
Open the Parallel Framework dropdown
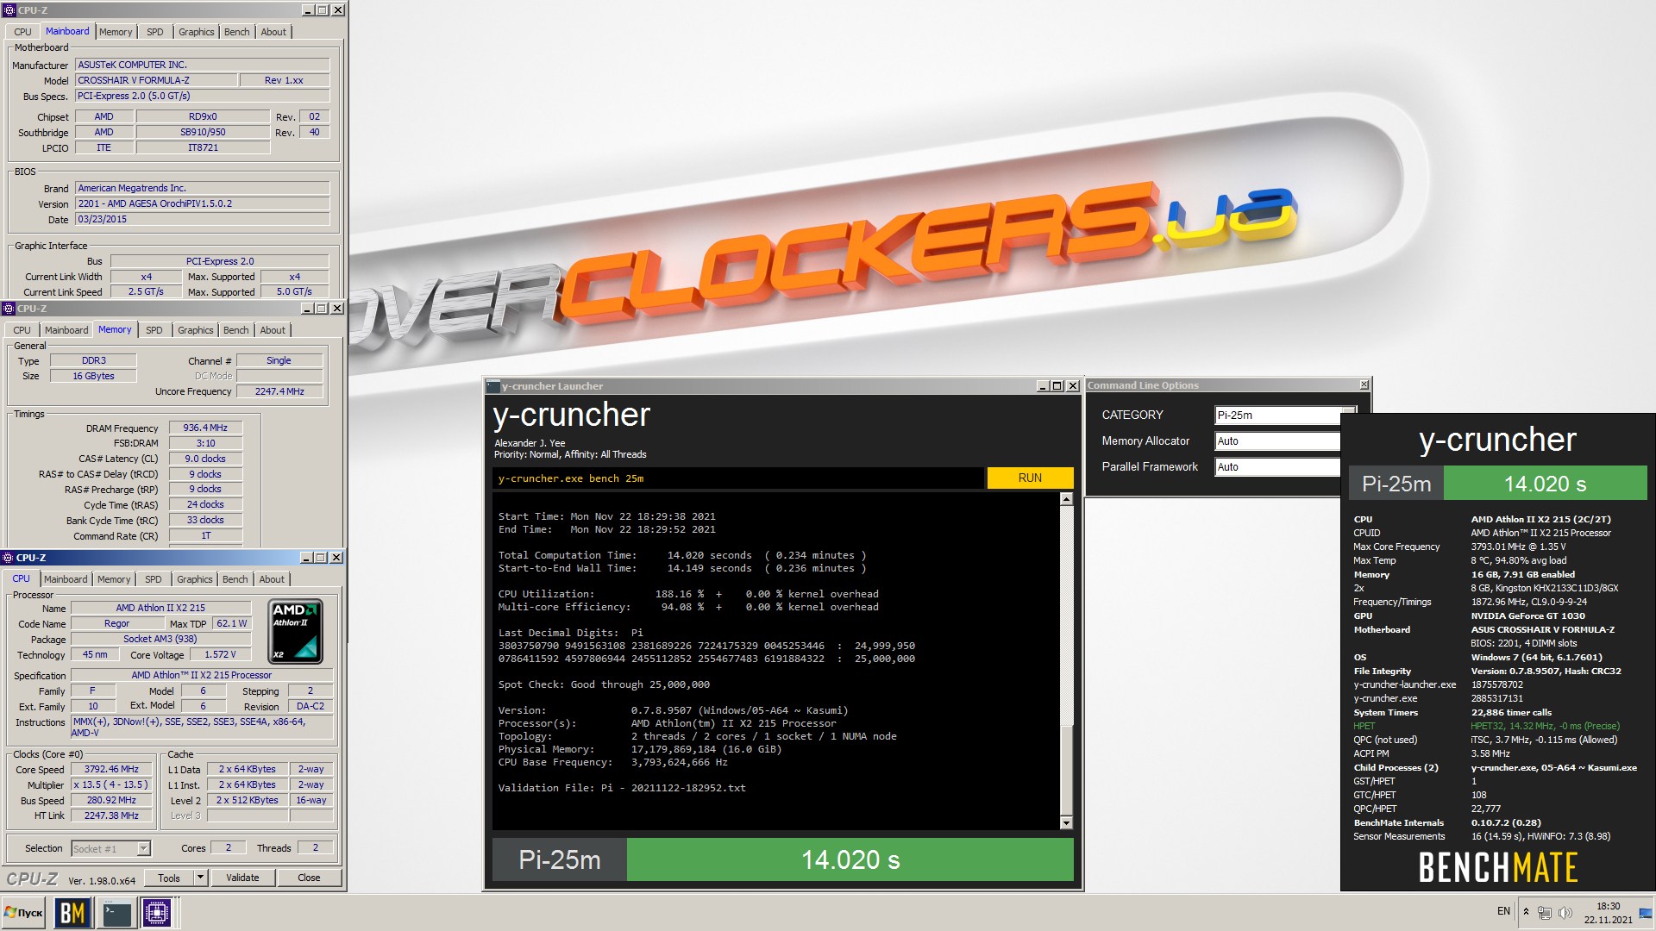click(x=1277, y=467)
